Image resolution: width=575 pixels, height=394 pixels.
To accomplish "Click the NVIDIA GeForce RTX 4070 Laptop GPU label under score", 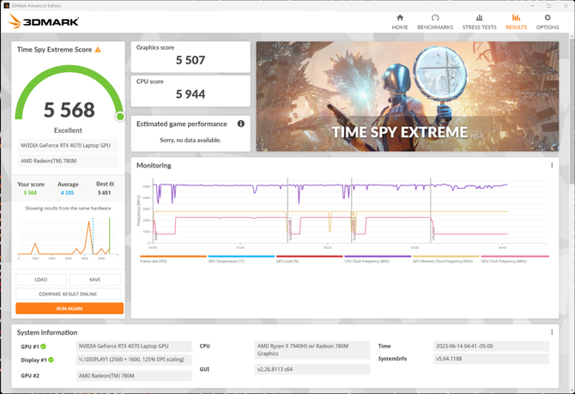I will [x=68, y=145].
